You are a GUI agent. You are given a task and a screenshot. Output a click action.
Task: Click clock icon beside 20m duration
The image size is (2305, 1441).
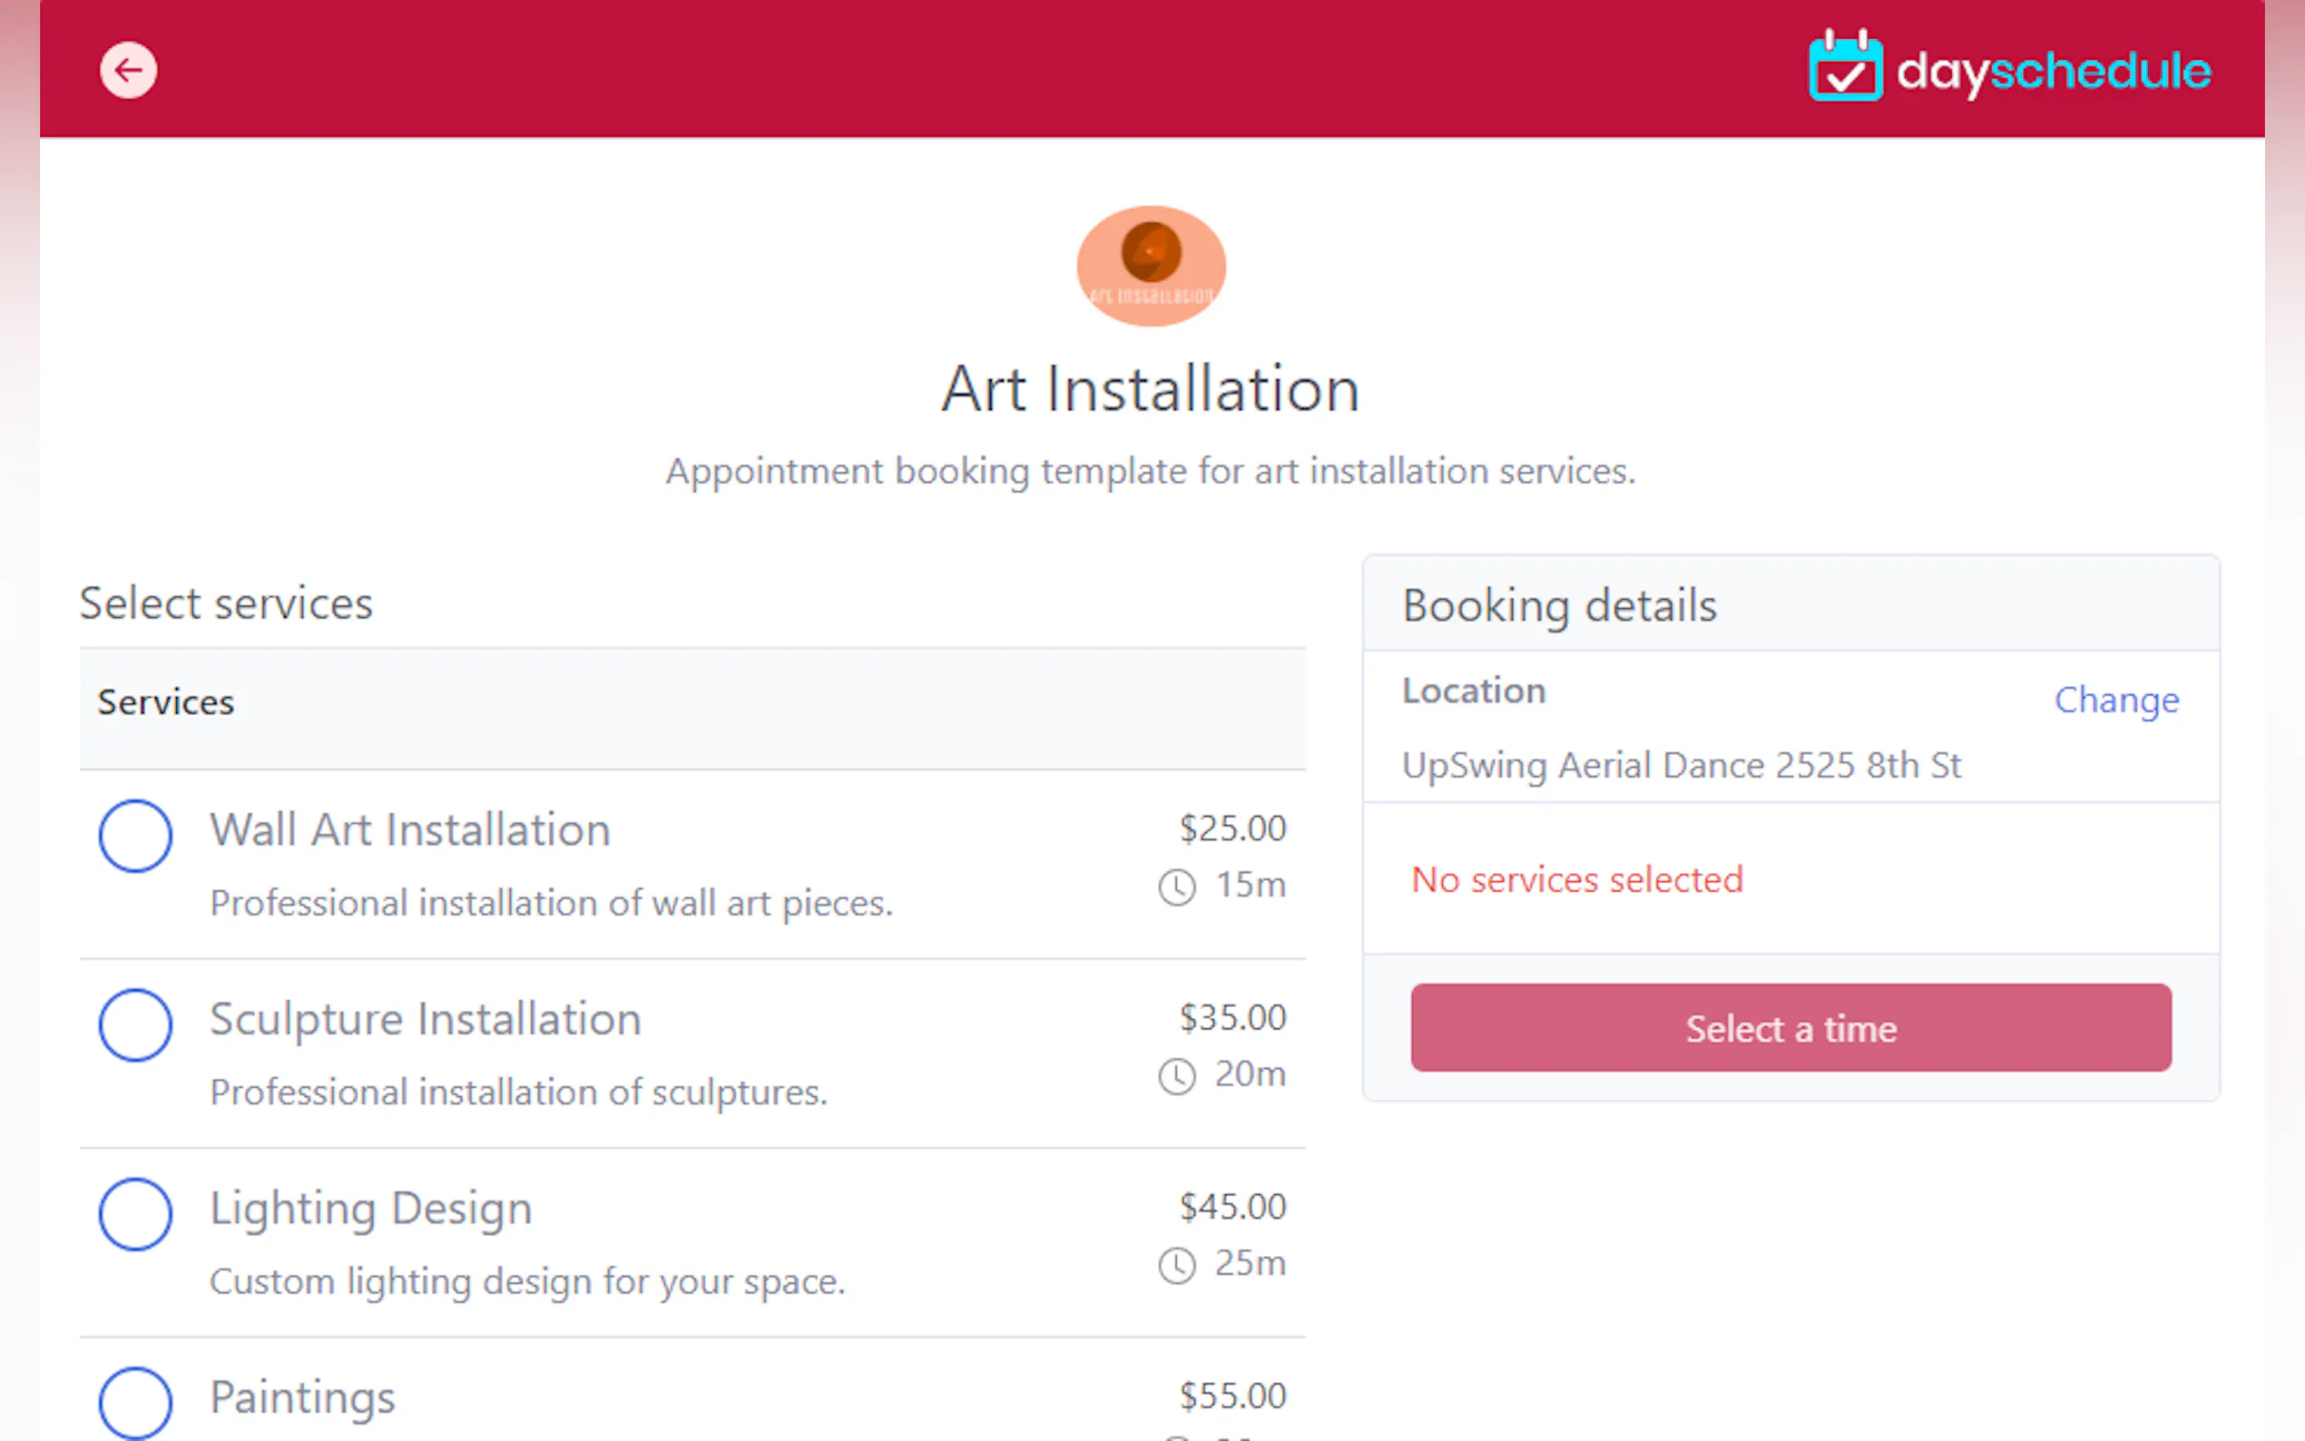point(1177,1076)
